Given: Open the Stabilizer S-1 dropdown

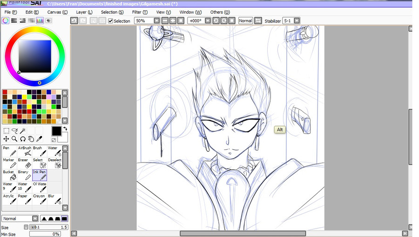Looking at the screenshot, I should pos(297,20).
